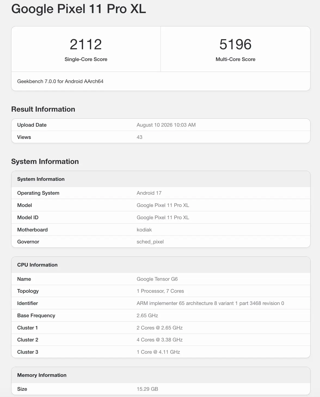This screenshot has width=320, height=397.
Task: Select the 2 Cores @ 2.65 GHz value
Action: (159, 328)
